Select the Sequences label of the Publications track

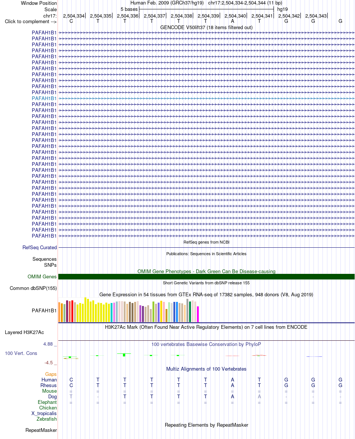pos(44,259)
